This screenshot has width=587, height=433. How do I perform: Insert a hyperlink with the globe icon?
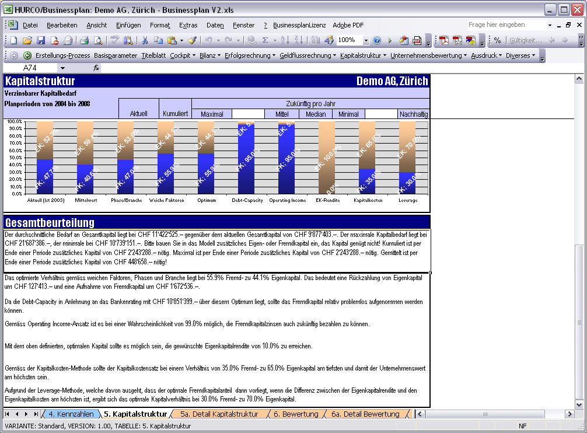tap(252, 40)
